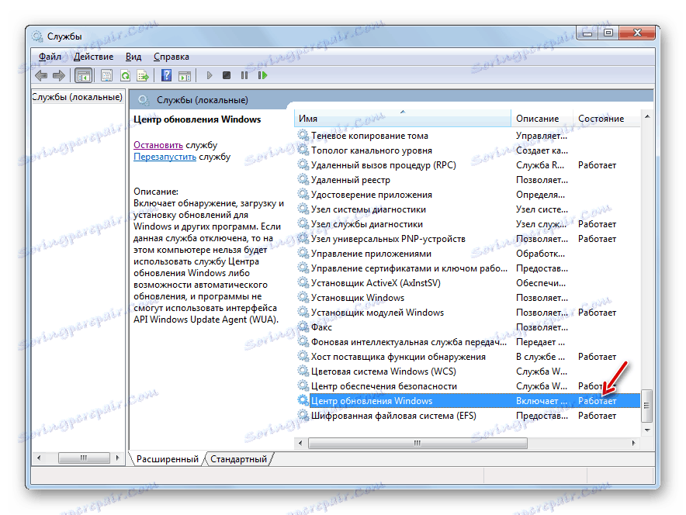Click the Перезапустить service link
Image resolution: width=686 pixels, height=515 pixels.
(165, 157)
